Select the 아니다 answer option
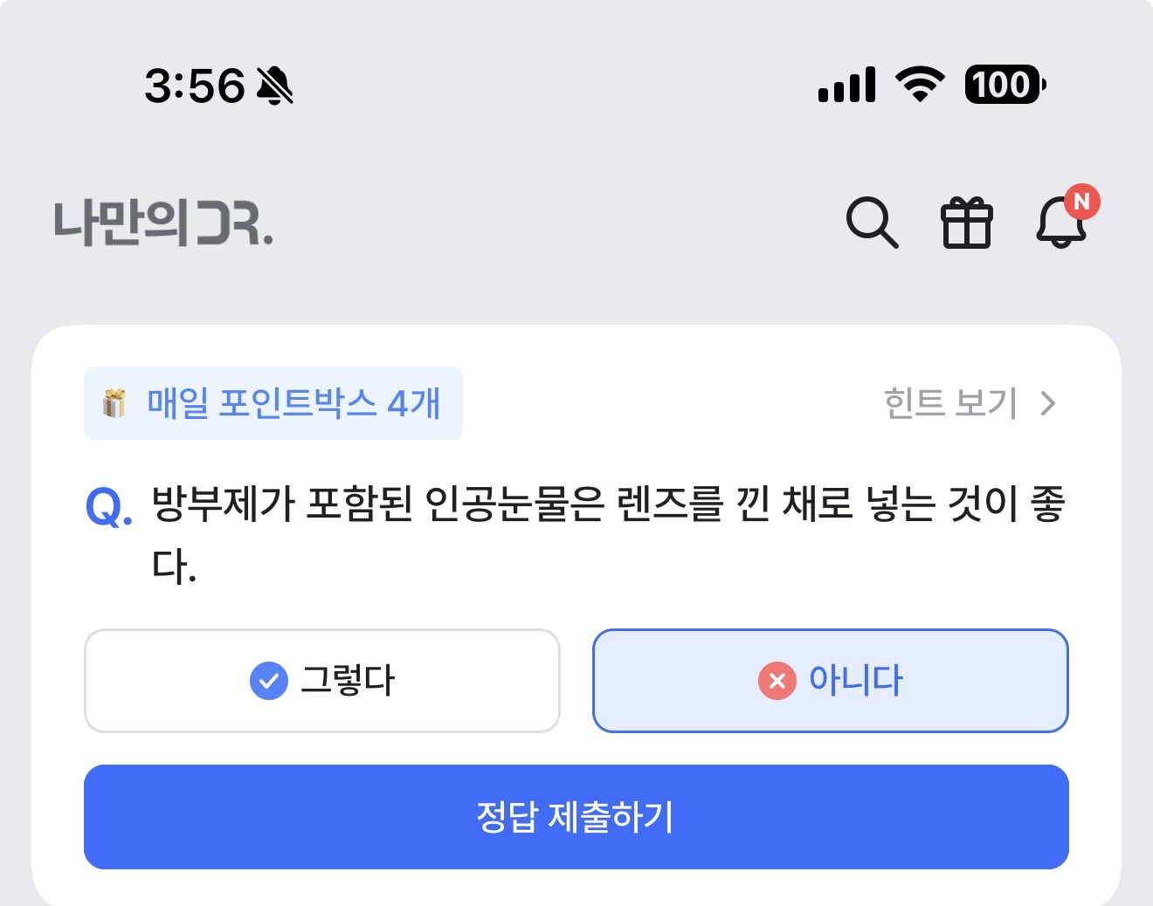Viewport: 1153px width, 906px height. [831, 681]
